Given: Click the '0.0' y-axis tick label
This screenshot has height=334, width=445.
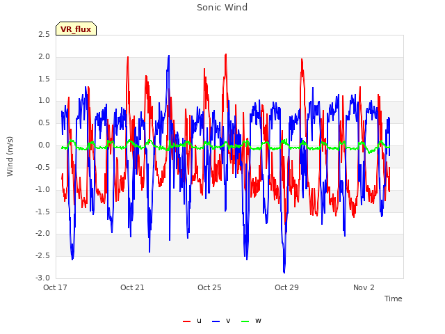Looking at the screenshot, I should 44,145.
